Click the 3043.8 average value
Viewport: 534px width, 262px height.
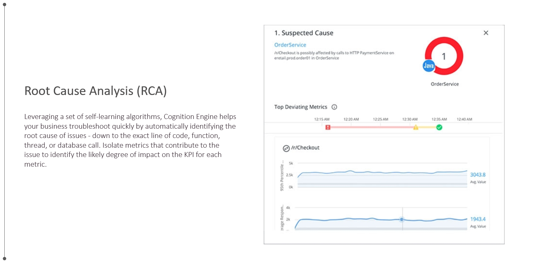pyautogui.click(x=478, y=175)
